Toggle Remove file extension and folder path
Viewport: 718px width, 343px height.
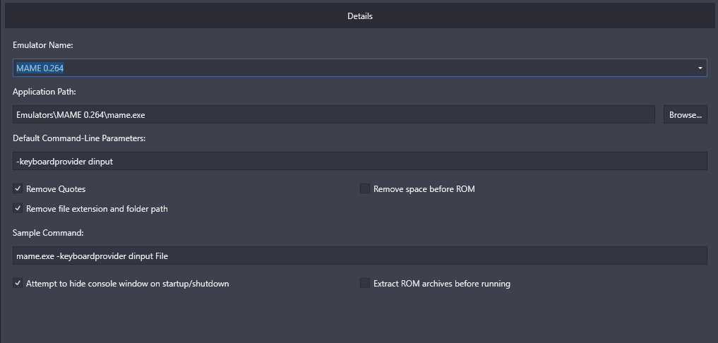[18, 208]
